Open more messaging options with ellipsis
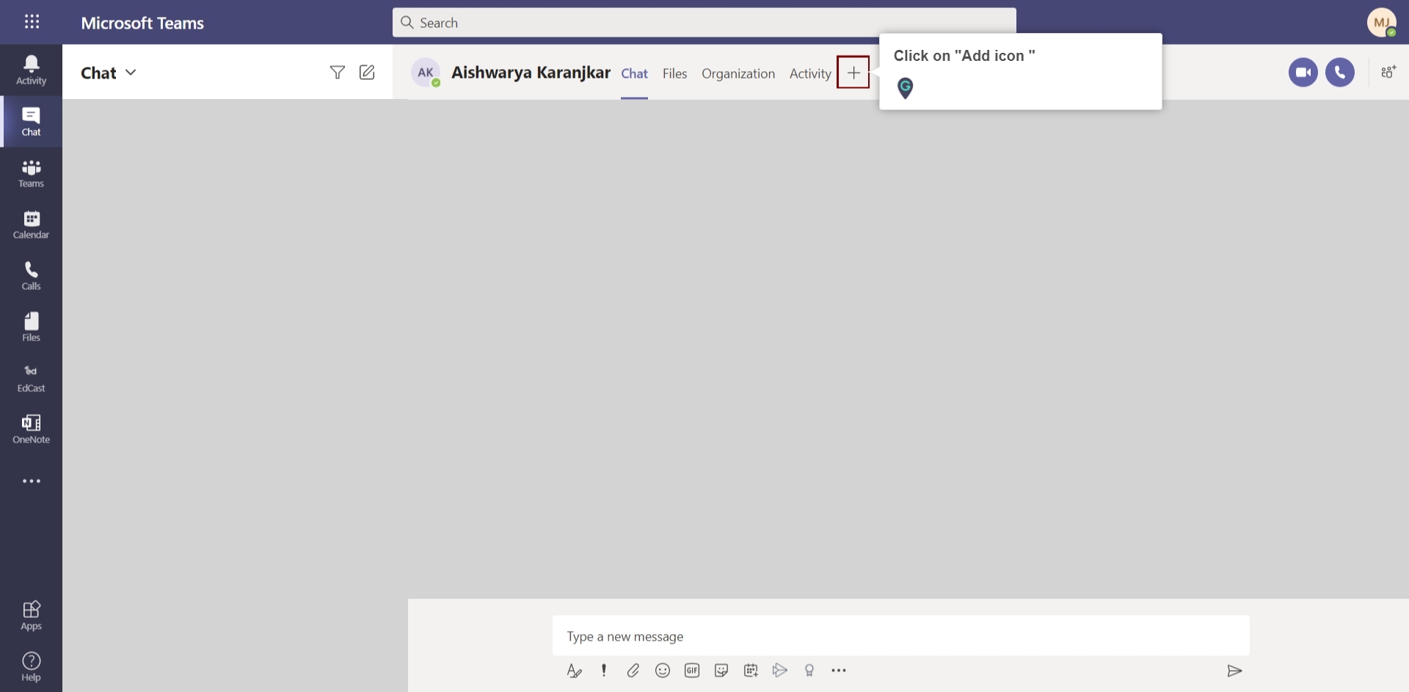1409x692 pixels. [x=839, y=670]
